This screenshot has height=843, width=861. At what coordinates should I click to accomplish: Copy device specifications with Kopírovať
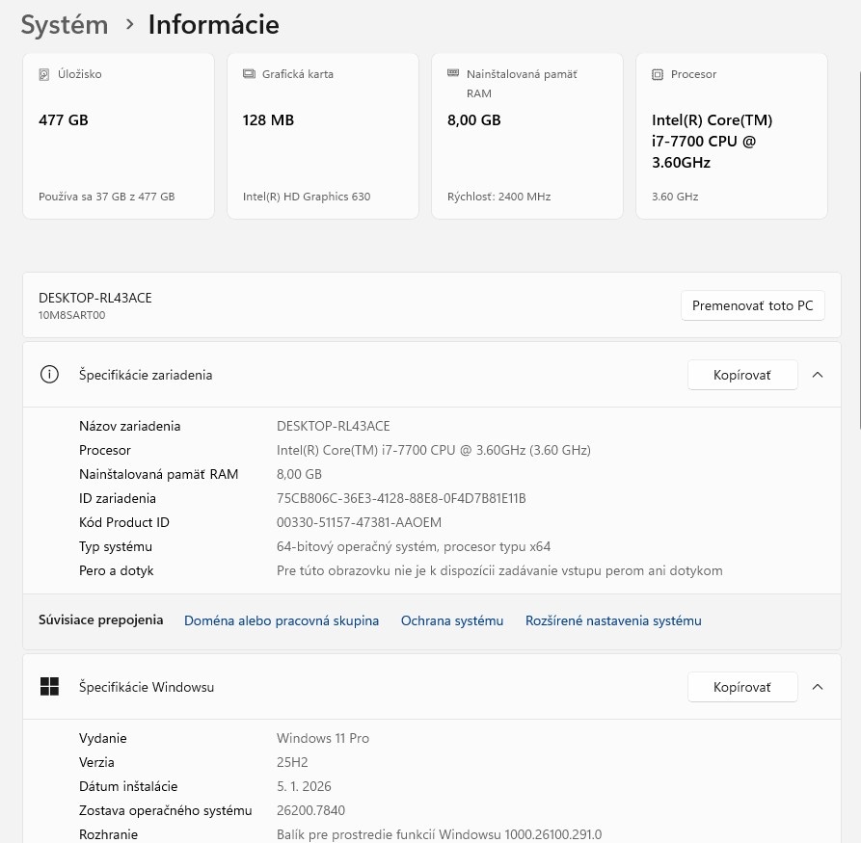click(741, 374)
